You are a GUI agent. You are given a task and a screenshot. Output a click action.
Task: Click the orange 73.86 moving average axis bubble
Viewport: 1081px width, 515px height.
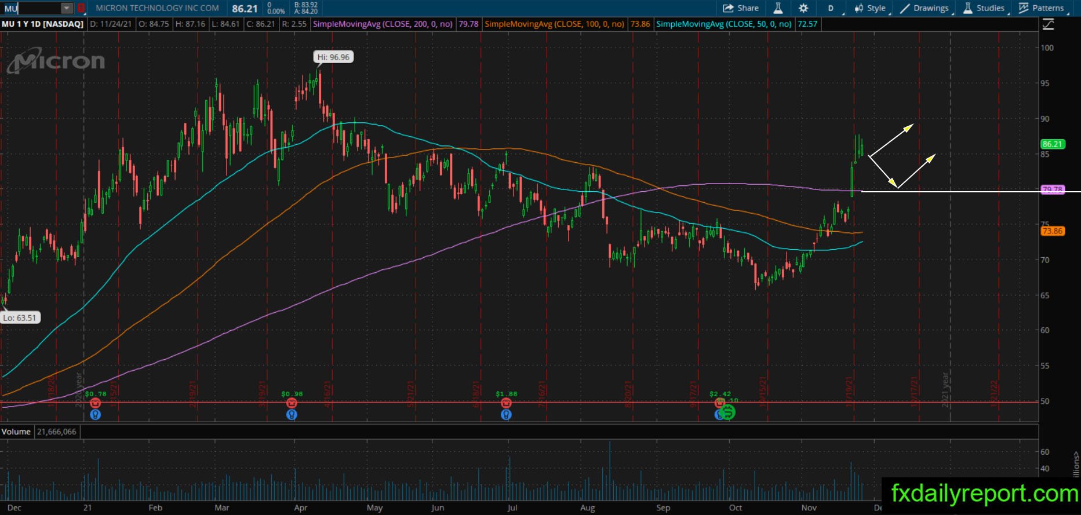point(1053,231)
